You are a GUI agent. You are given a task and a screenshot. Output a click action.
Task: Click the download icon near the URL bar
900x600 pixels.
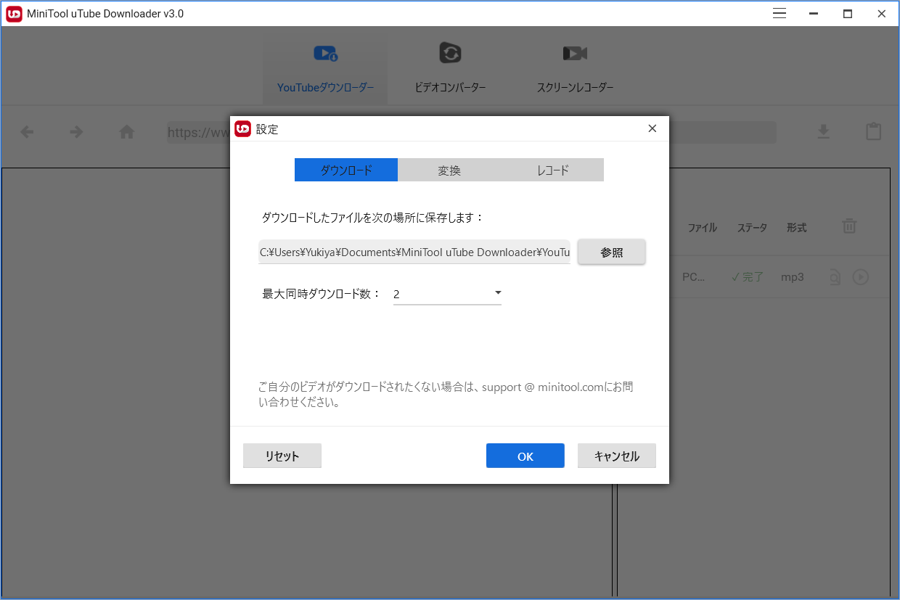tap(823, 131)
